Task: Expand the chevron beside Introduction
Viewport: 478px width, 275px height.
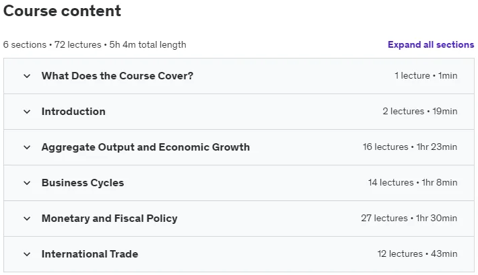Action: click(27, 112)
